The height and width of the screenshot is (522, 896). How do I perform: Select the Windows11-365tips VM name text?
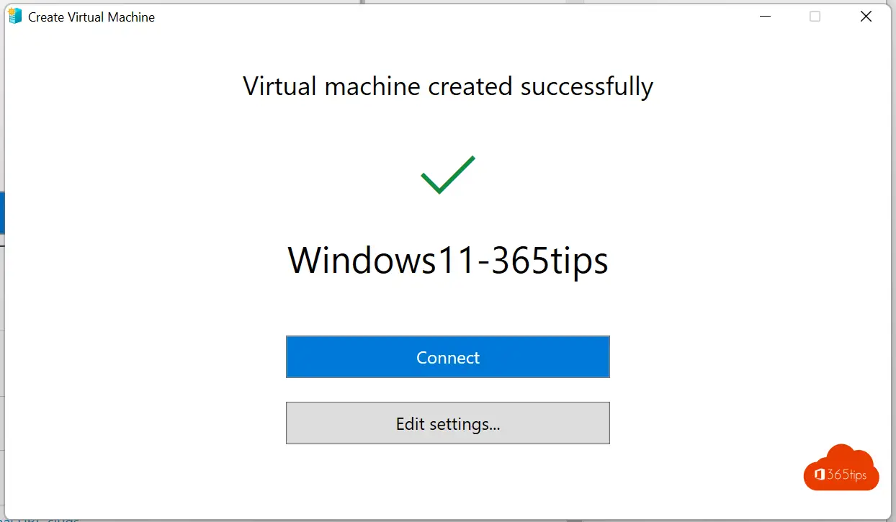tap(447, 260)
